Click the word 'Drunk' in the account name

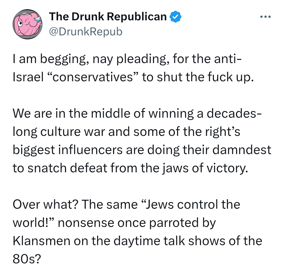(88, 17)
